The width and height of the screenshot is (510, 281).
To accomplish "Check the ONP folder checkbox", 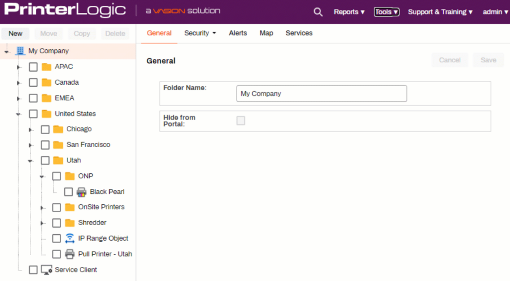I will 57,176.
